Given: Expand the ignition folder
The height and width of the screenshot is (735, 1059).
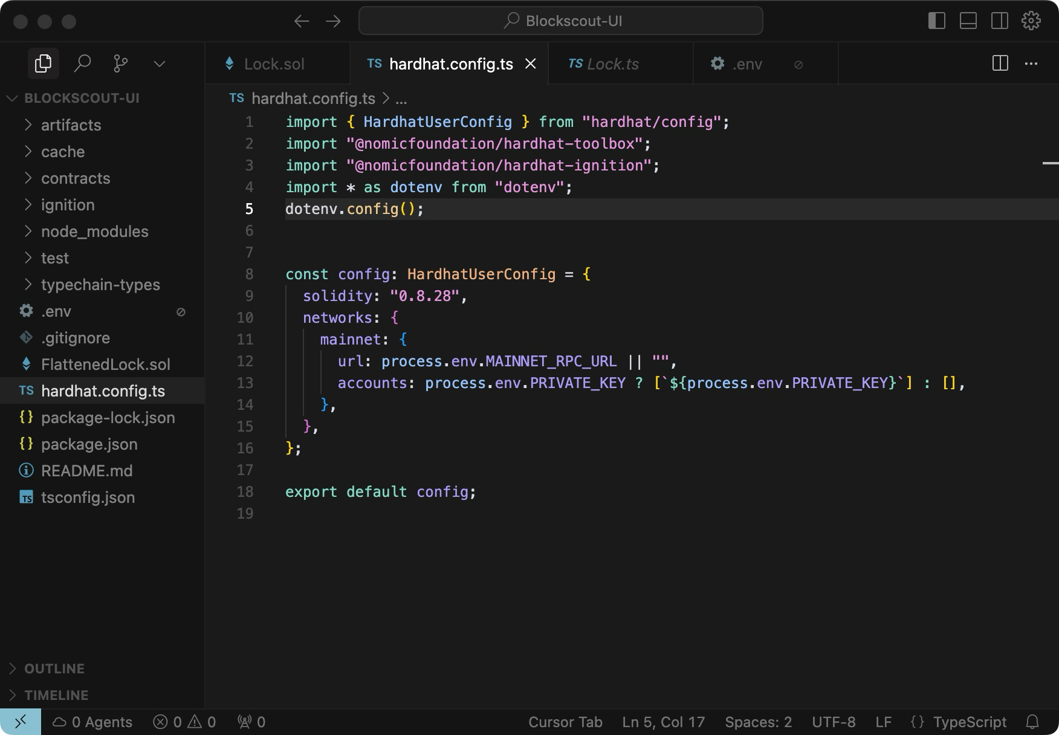Looking at the screenshot, I should point(102,205).
